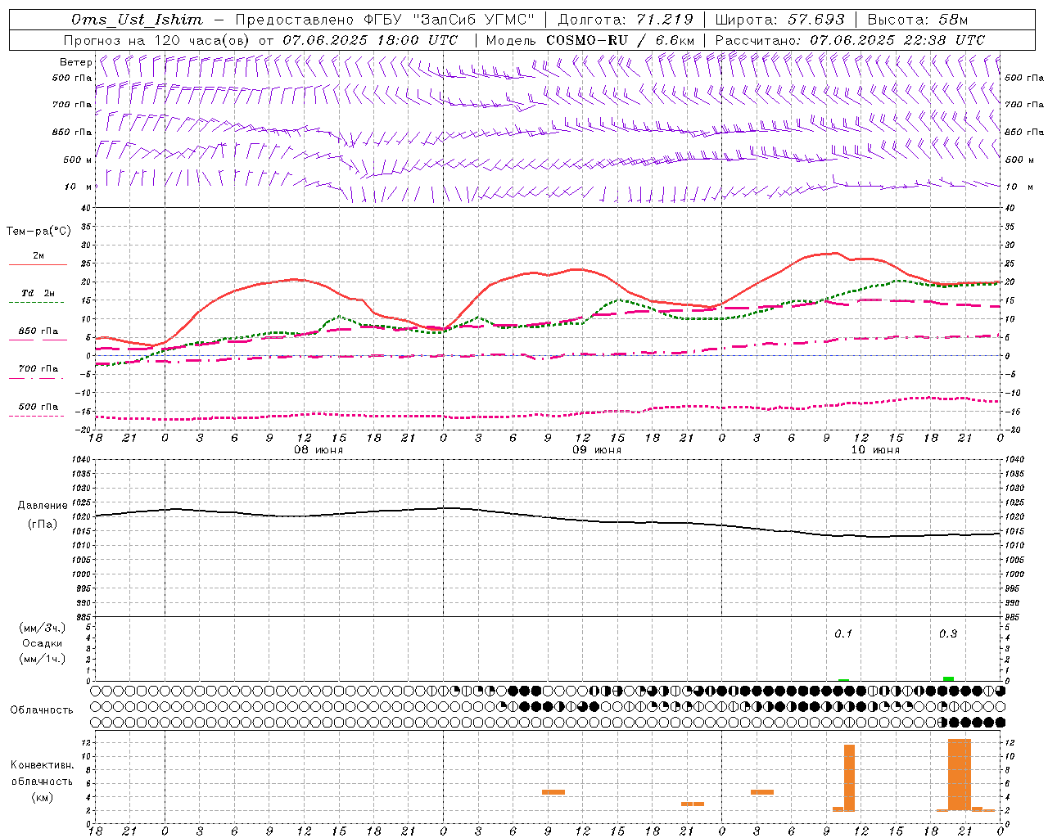1048x838 pixels.
Task: Select the text Предоставлено ФГБУ "ЗапСиб УГМС"
Action: (386, 20)
